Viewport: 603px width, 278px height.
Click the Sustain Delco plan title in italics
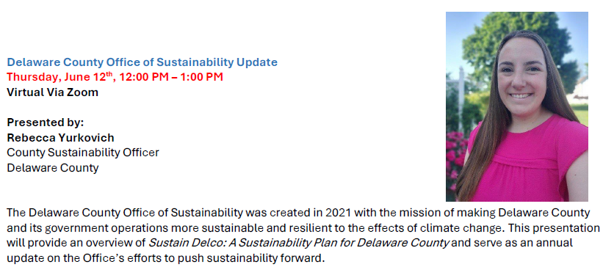[x=299, y=243]
